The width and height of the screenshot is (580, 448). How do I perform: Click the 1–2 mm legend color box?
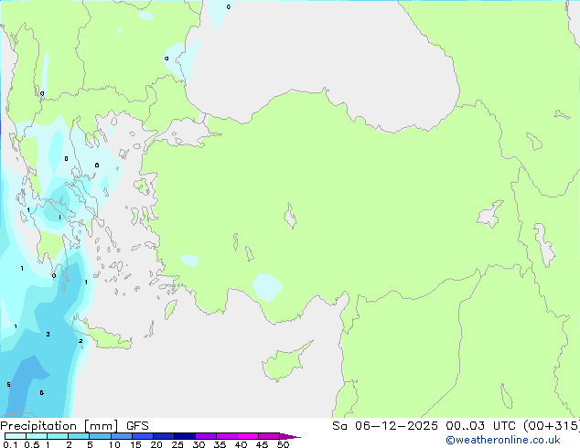[58, 436]
